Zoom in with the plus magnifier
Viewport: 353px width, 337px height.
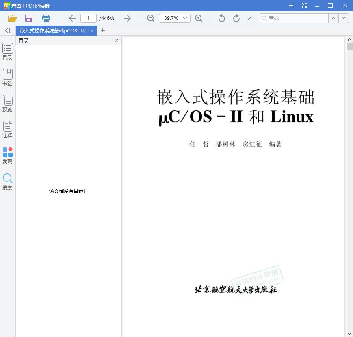[x=199, y=18]
